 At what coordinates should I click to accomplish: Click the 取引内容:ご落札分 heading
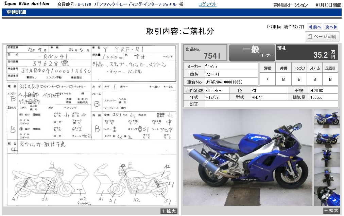click(180, 31)
